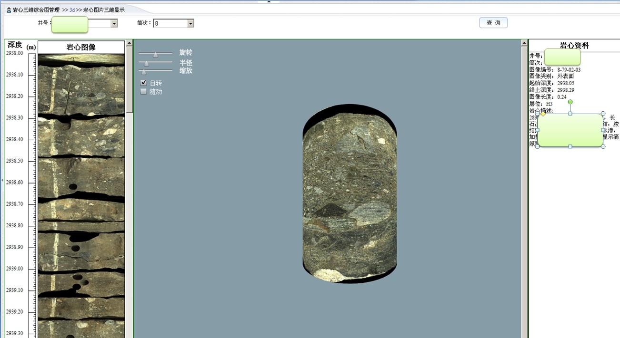Click the core image list scroll-up arrow
This screenshot has height=338, width=620.
click(x=129, y=43)
